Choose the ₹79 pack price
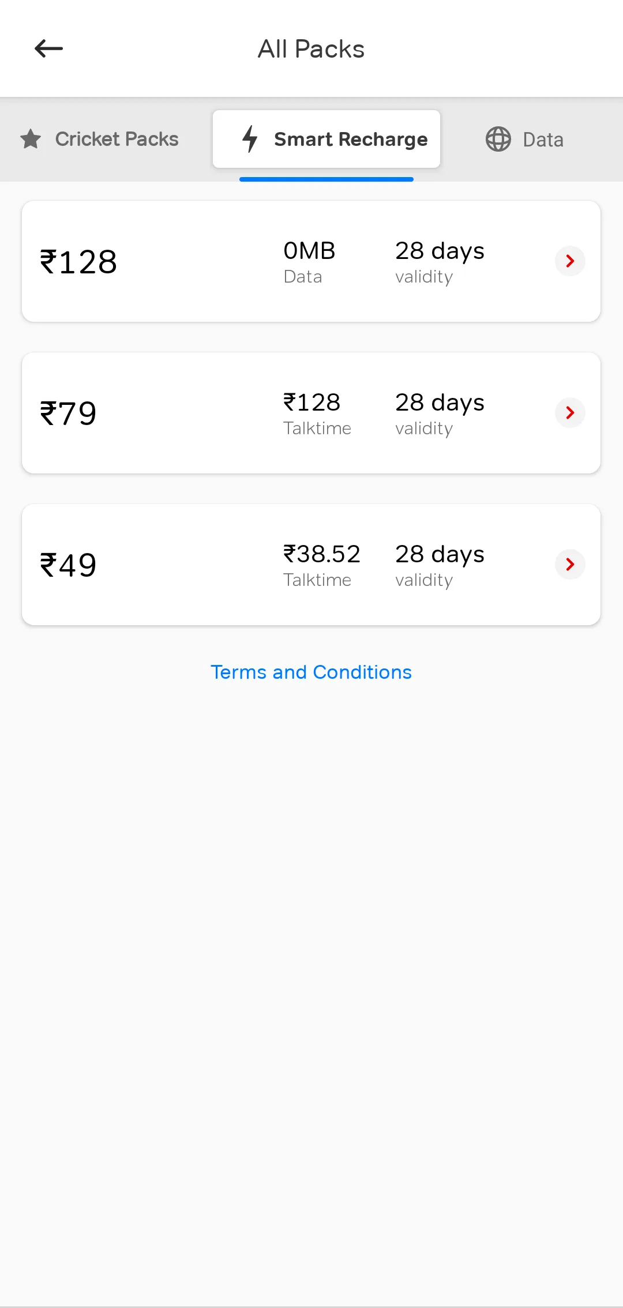 pyautogui.click(x=68, y=414)
